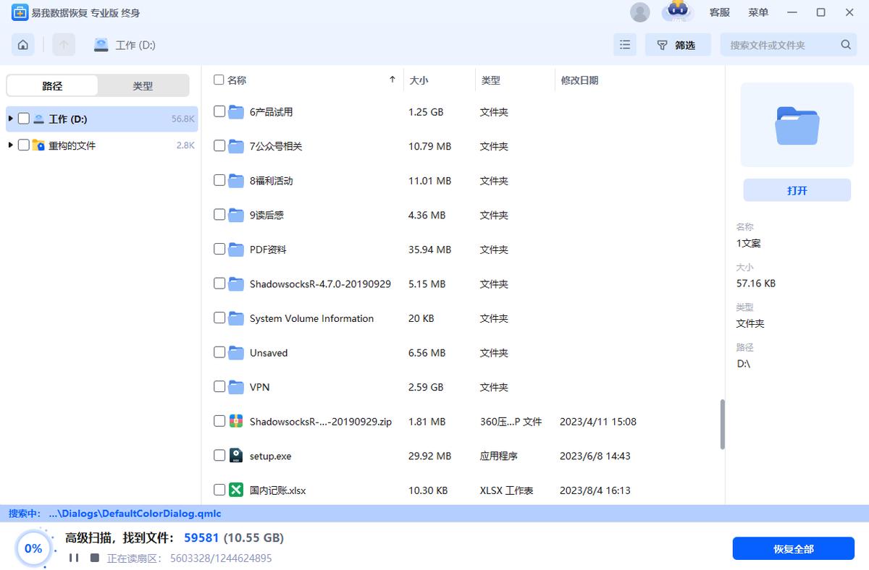Open the 筛选 filter dropdown

(x=678, y=44)
